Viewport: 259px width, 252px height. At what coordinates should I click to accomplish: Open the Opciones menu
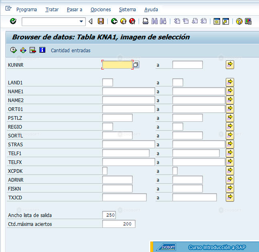[x=101, y=10]
